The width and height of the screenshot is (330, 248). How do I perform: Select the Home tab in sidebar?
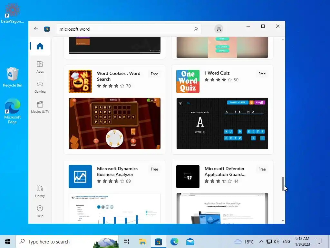(x=40, y=46)
